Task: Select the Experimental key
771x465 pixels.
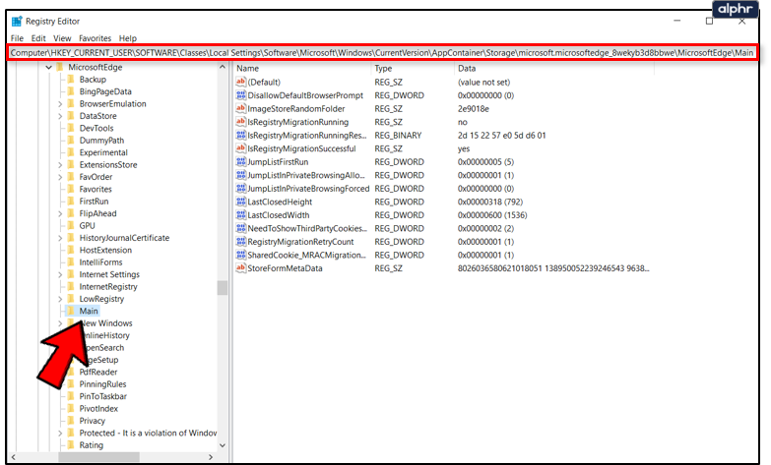Action: click(x=103, y=152)
